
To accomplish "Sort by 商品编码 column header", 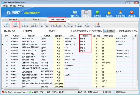I will (16, 36).
